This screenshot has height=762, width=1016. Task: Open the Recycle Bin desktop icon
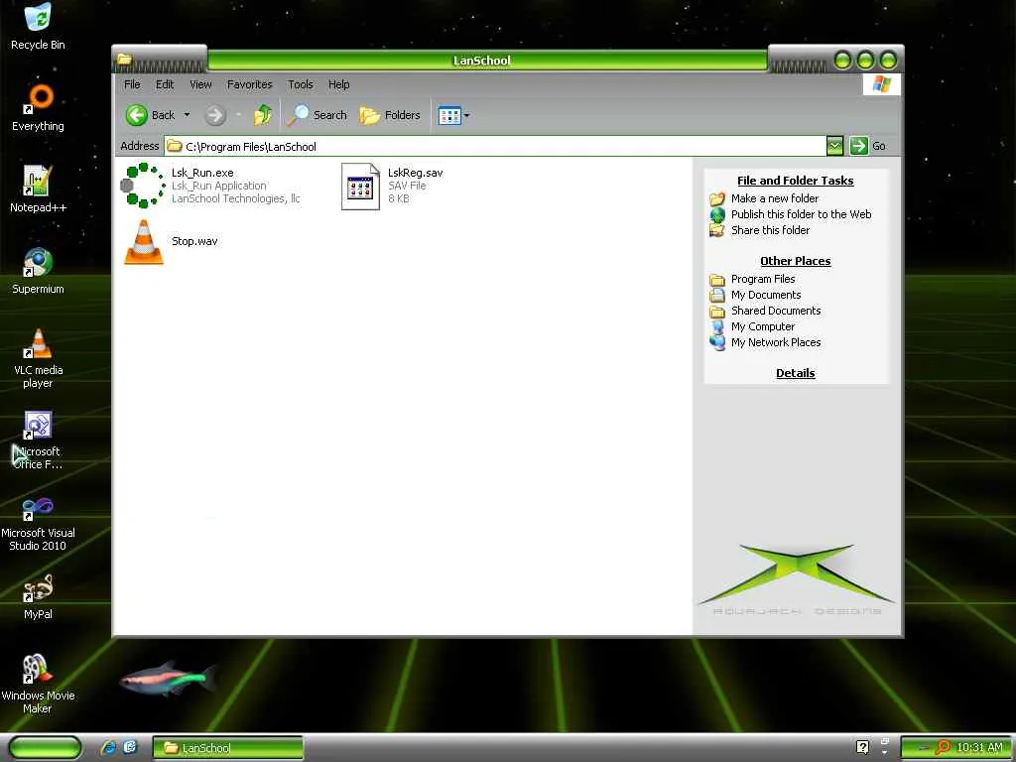click(39, 27)
